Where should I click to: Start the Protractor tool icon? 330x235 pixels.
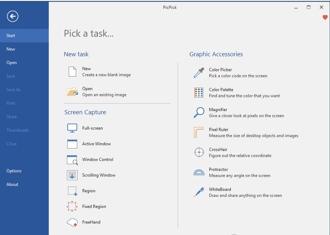point(199,172)
